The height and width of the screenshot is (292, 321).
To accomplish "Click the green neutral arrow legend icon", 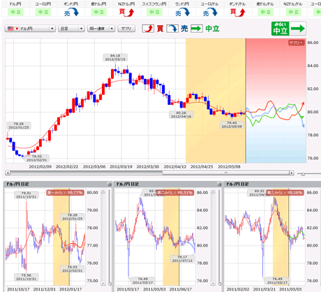I will click(x=197, y=29).
